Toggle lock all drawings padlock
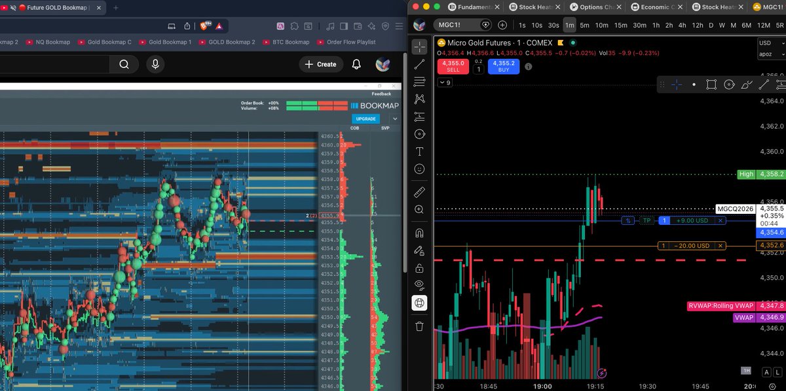The height and width of the screenshot is (391, 786). pos(420,268)
